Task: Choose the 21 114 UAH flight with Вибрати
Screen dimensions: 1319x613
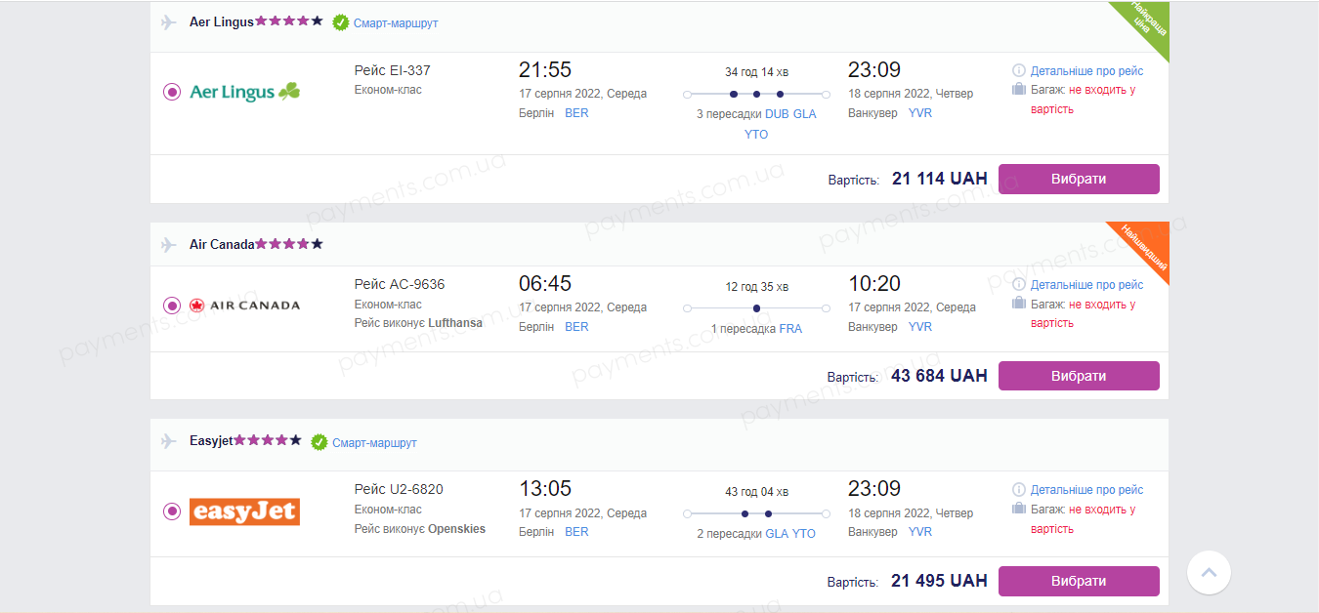Action: pyautogui.click(x=1079, y=180)
